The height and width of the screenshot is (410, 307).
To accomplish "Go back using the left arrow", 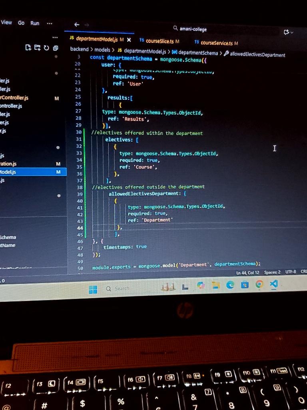I will coord(77,24).
